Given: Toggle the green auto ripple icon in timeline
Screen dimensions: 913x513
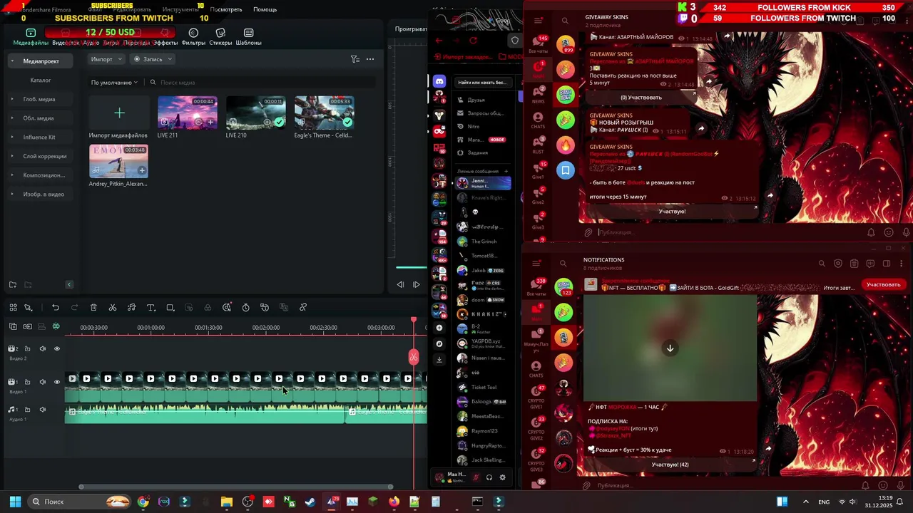Looking at the screenshot, I should (x=56, y=327).
